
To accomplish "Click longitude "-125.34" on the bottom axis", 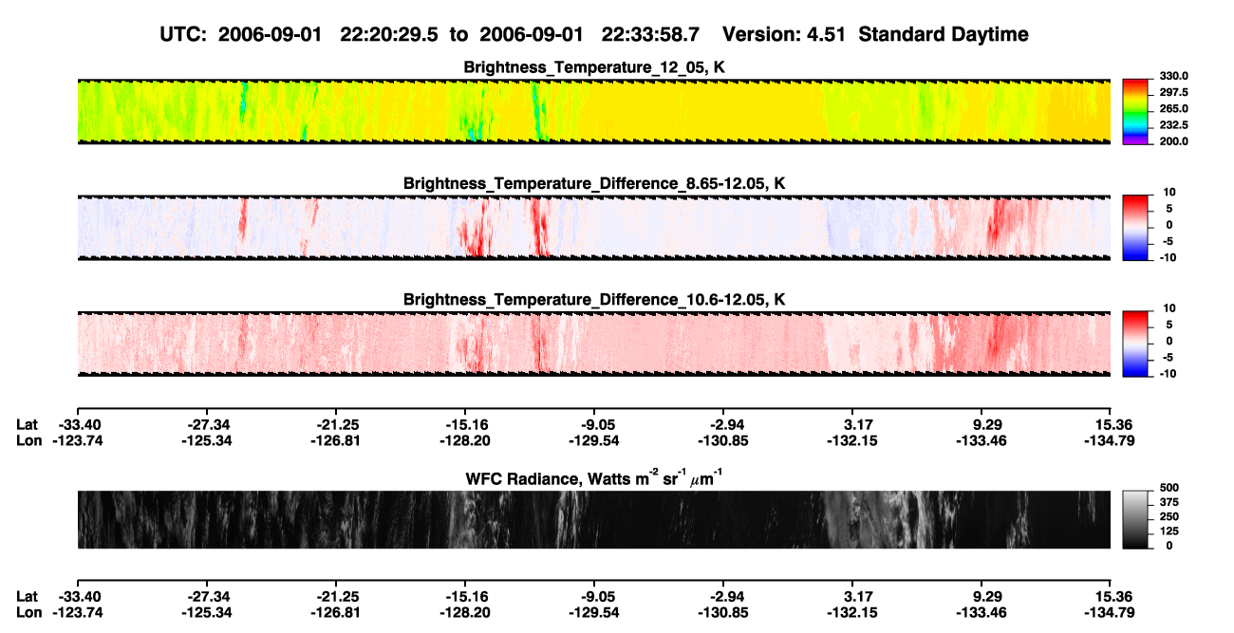I will tap(209, 612).
